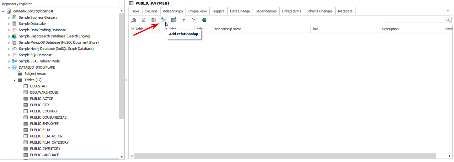Click the tree scrollbar up arrow
Image resolution: width=454 pixels, height=162 pixels.
[121, 11]
